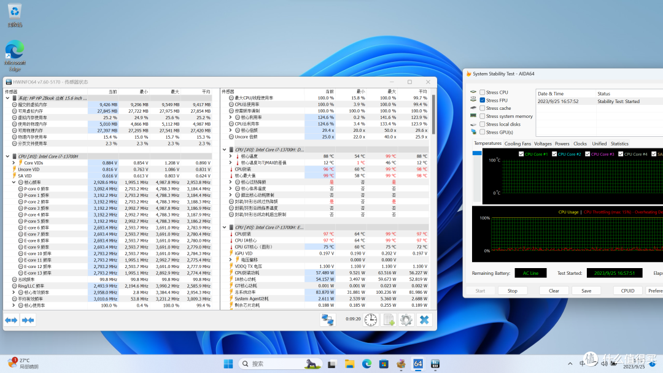The height and width of the screenshot is (373, 663).
Task: Open File Explorer from taskbar
Action: 349,364
